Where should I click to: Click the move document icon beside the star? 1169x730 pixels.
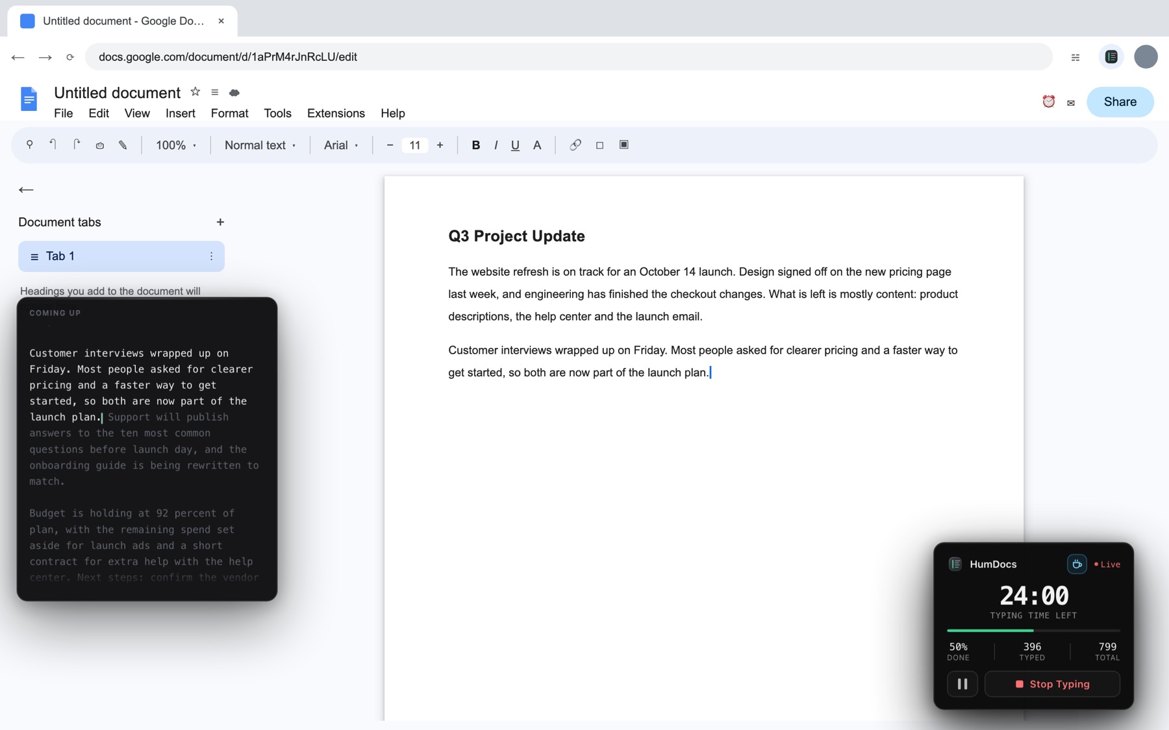pos(214,92)
